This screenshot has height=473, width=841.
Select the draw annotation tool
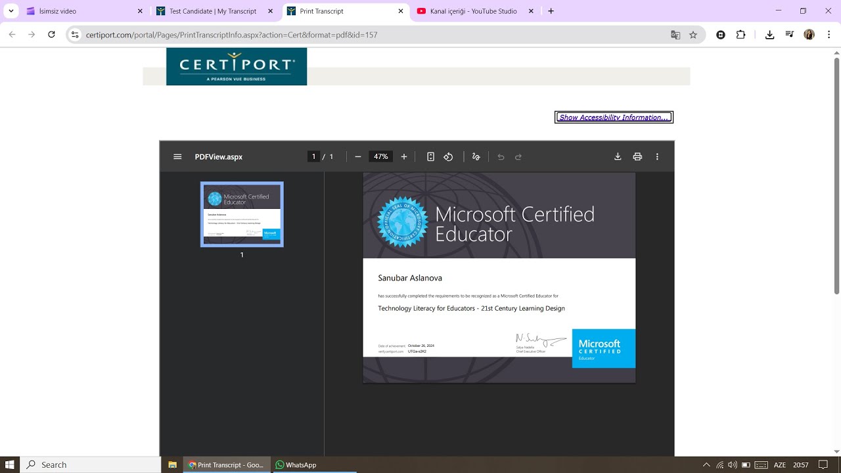[x=476, y=157]
